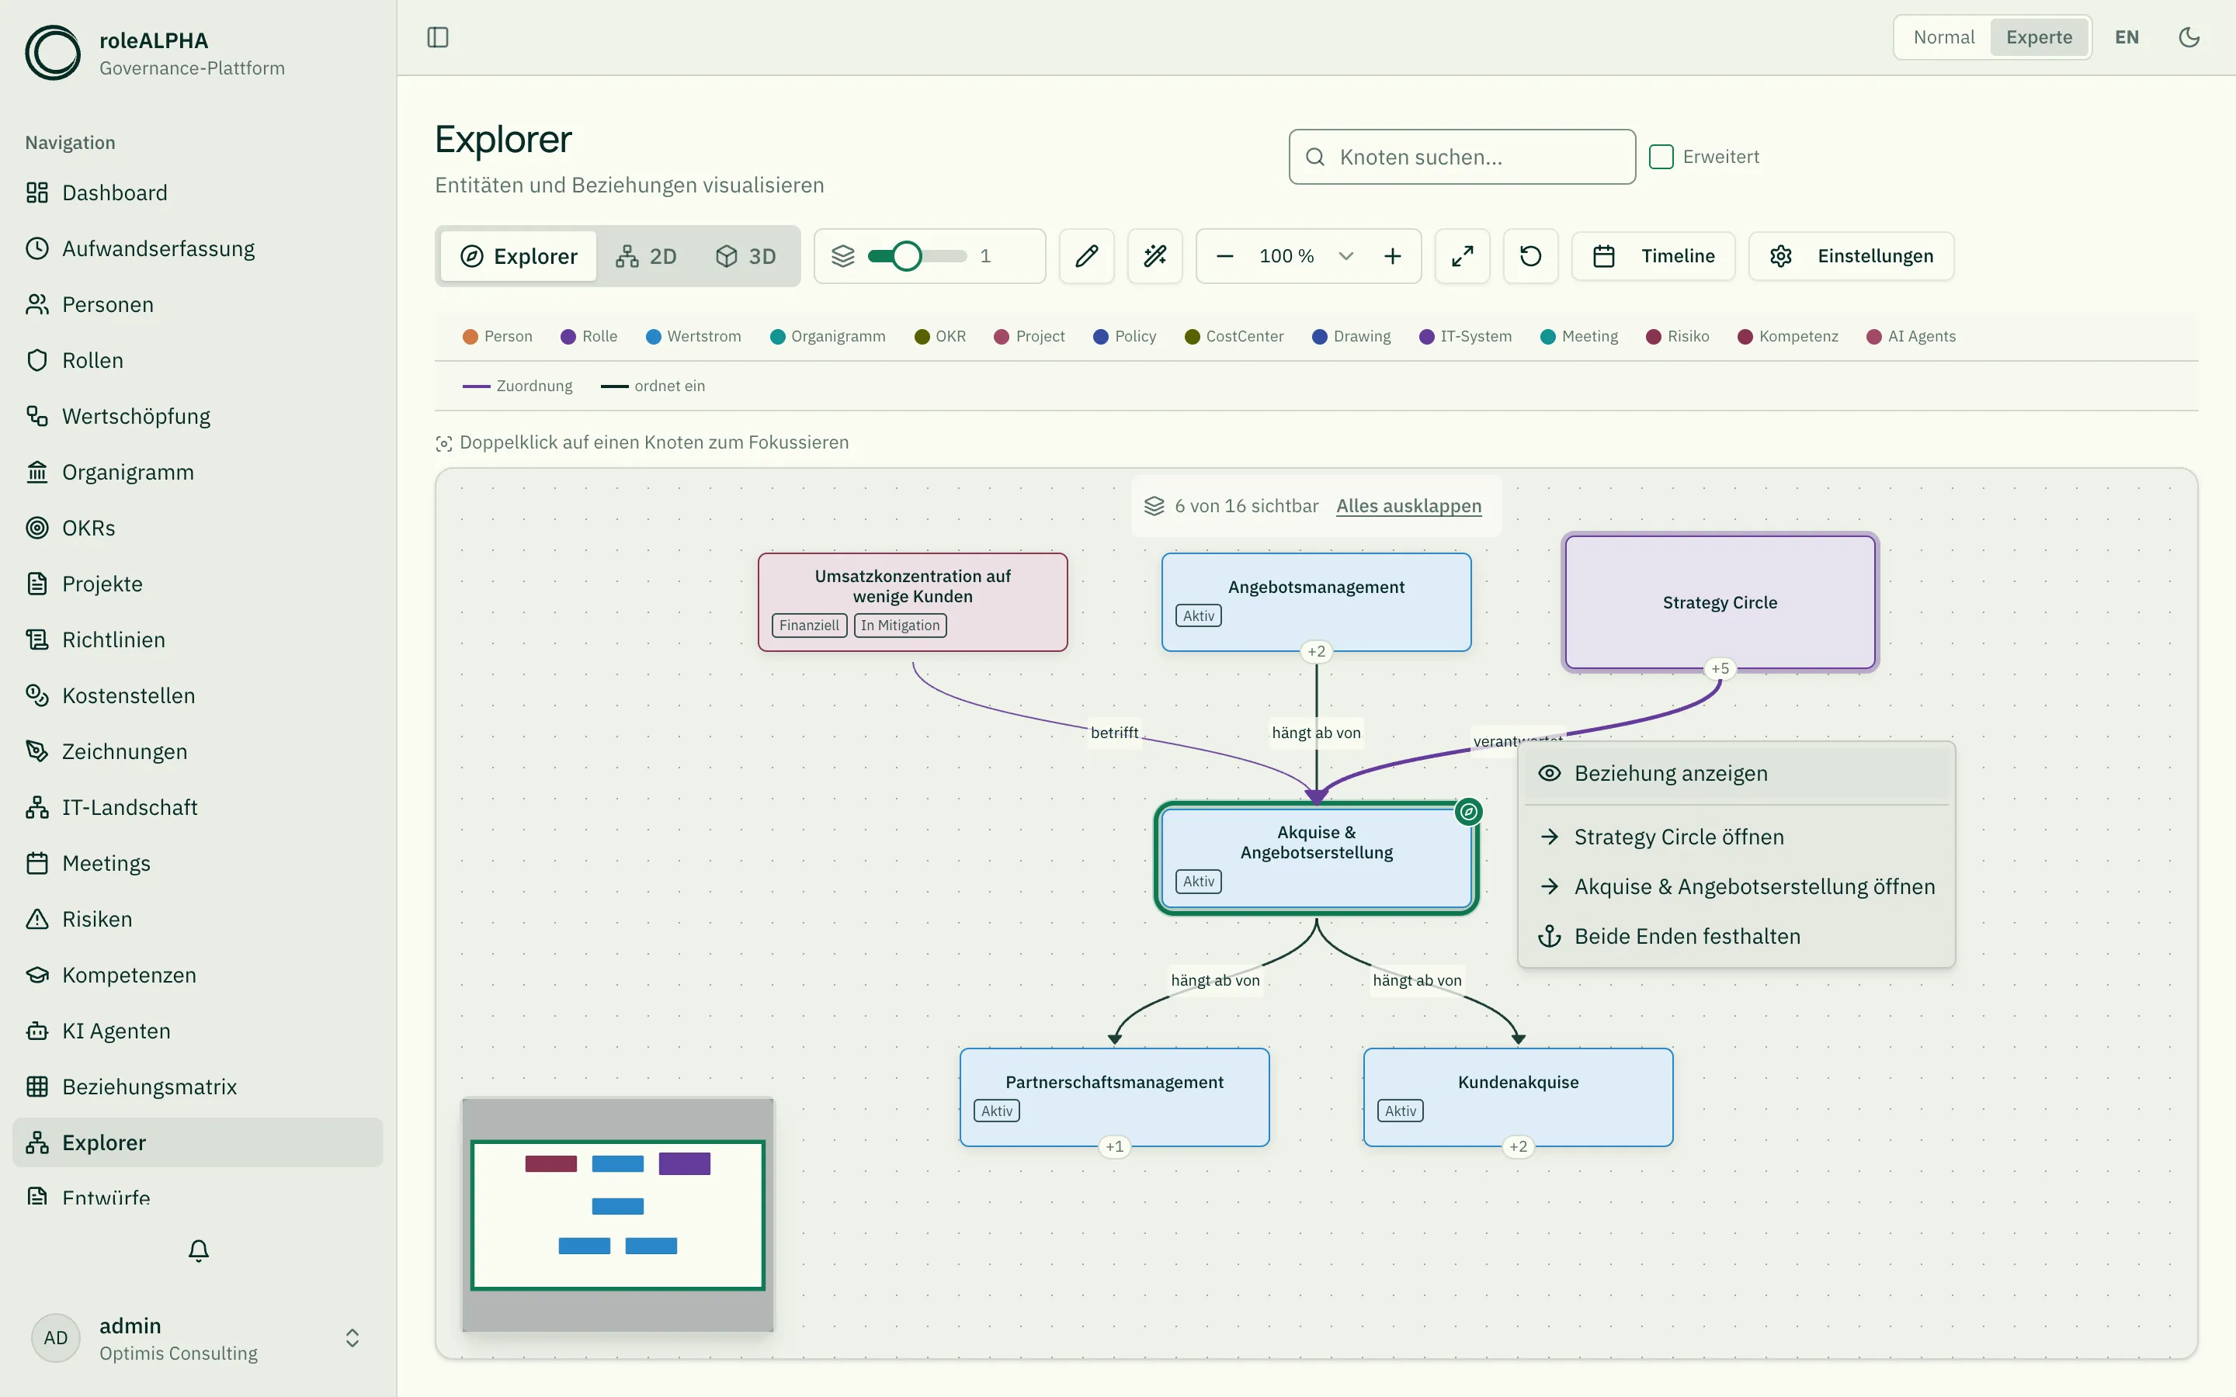Switch to the 3D view tab
This screenshot has width=2236, height=1397.
(745, 256)
